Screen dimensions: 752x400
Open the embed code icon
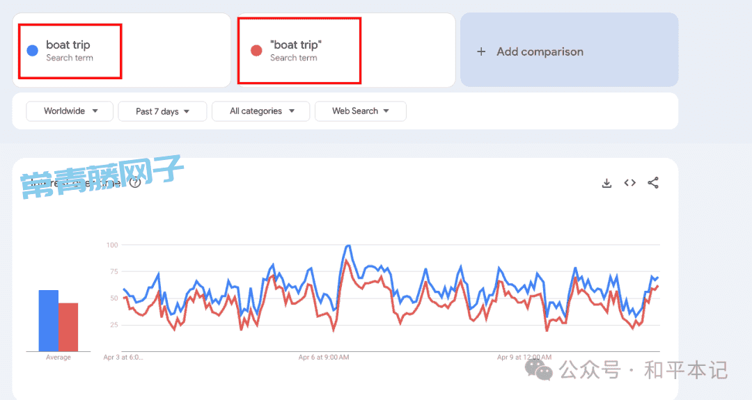[x=629, y=182]
